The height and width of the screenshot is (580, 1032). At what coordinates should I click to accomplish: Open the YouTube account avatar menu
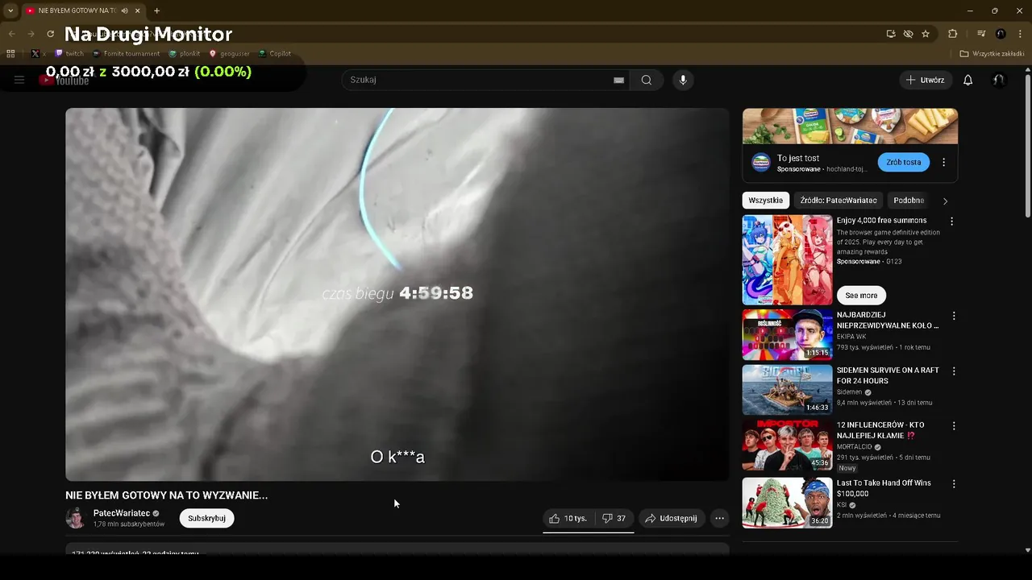pyautogui.click(x=999, y=80)
